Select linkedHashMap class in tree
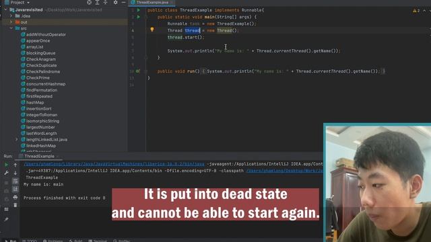This screenshot has width=431, height=242. 40,146
